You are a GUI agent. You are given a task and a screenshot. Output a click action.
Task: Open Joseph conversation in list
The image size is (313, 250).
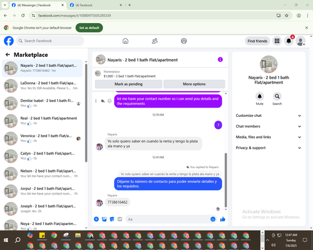[43, 209]
